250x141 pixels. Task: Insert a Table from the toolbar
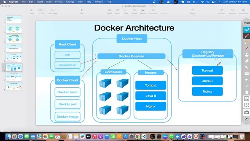pyautogui.click(x=109, y=11)
